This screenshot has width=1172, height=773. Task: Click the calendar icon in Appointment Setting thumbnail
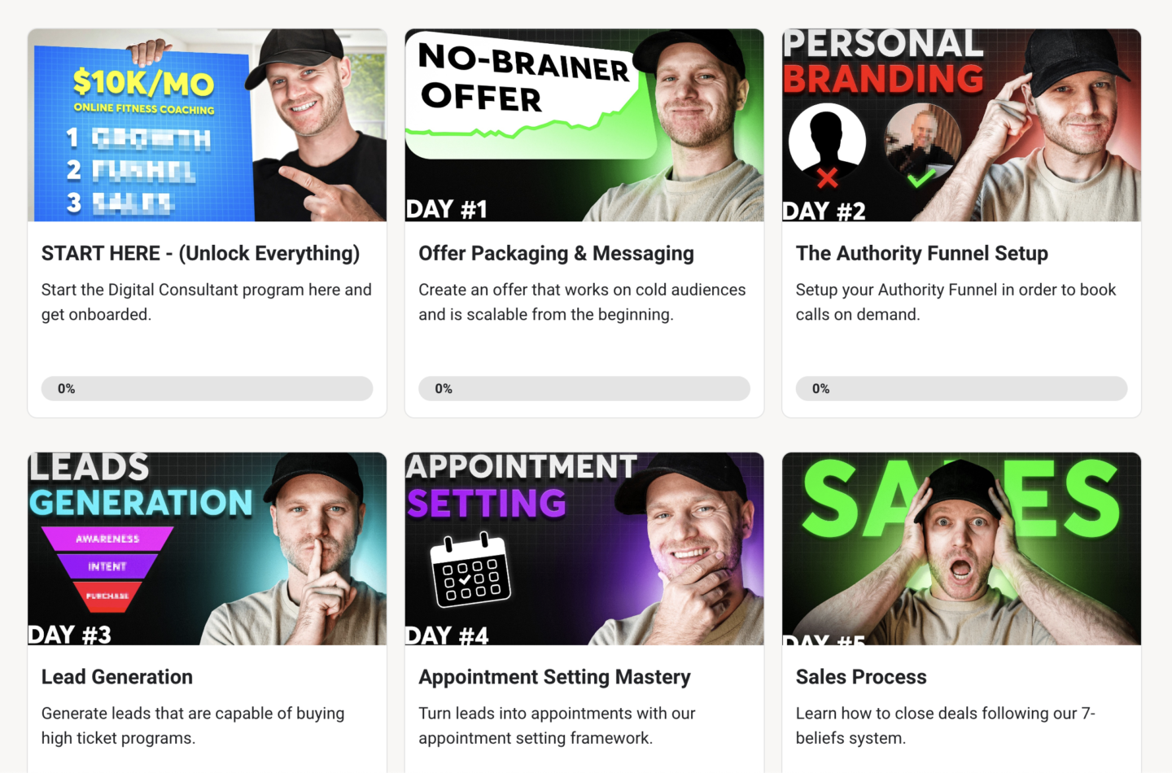[470, 570]
